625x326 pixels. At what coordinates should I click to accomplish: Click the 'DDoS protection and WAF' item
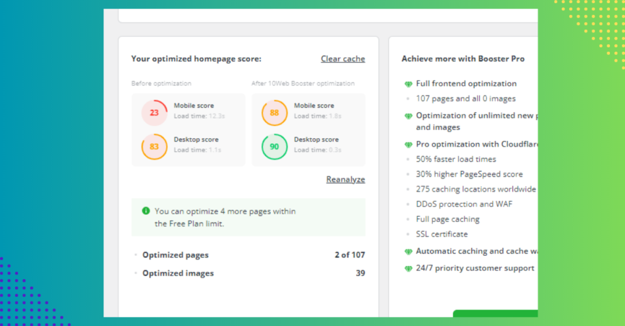pyautogui.click(x=464, y=204)
